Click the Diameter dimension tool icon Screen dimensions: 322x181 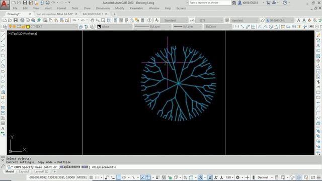pyautogui.click(x=271, y=27)
